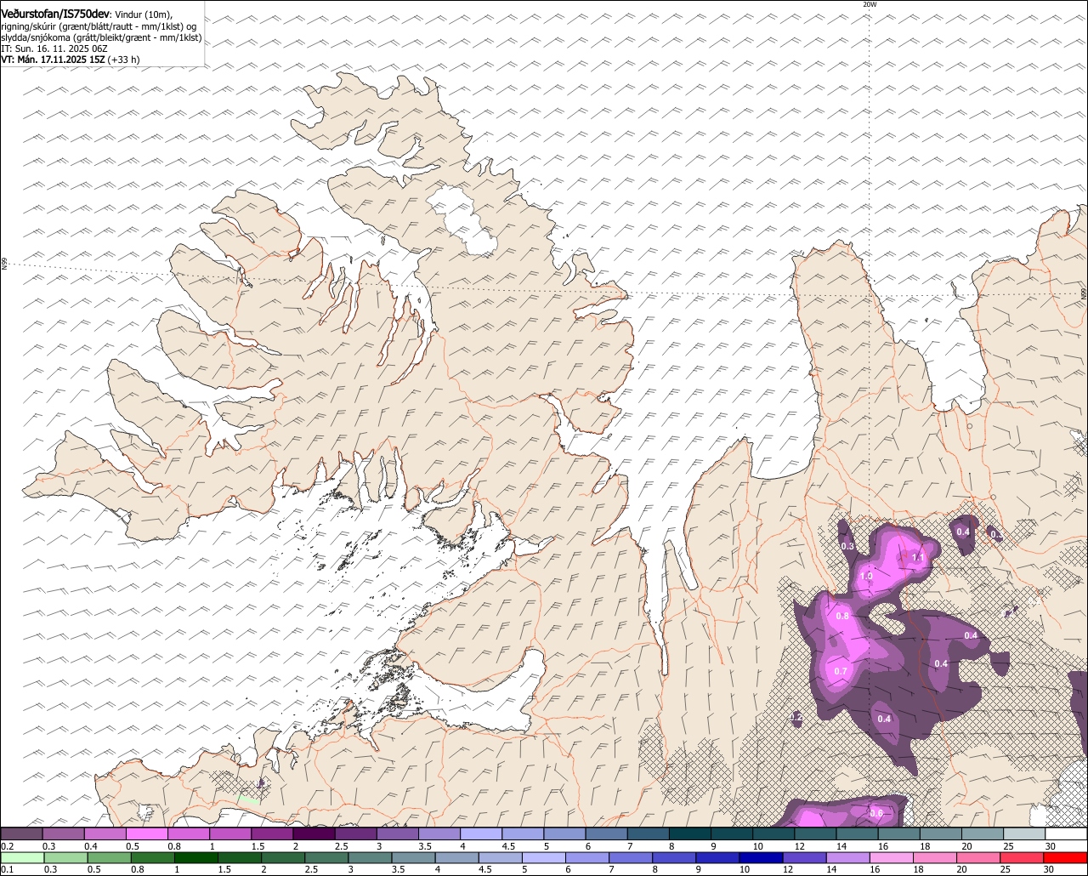Viewport: 1088px width, 876px height.
Task: Pick the light lavender upper swatch starting at 4
Action: pos(481,834)
